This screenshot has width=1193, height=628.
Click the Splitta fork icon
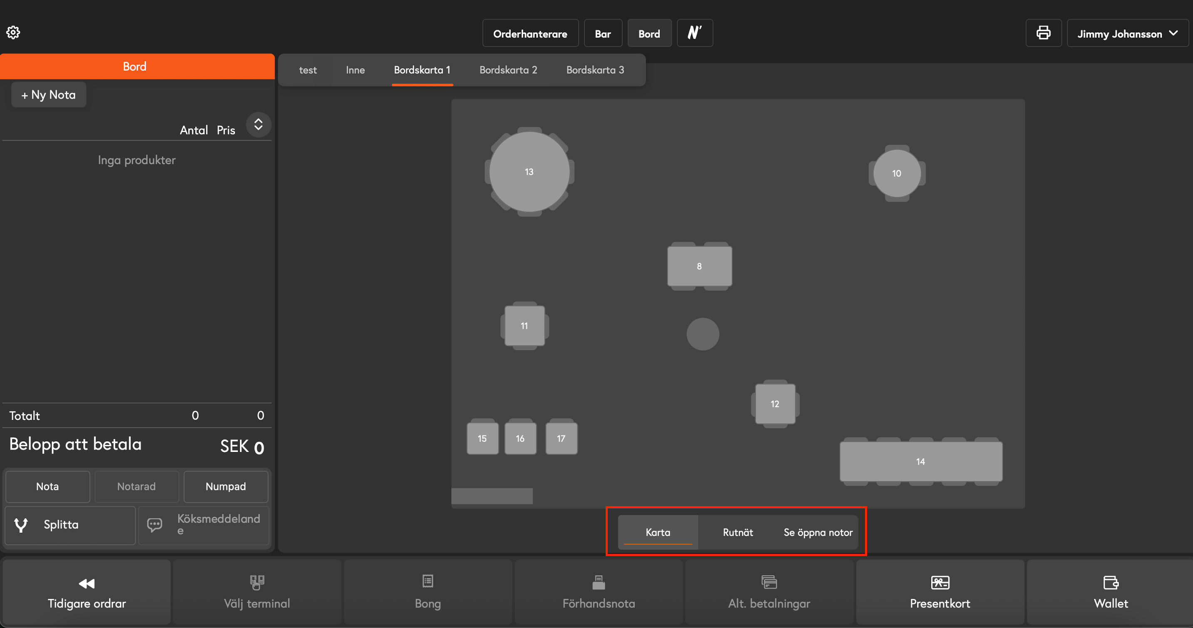21,525
